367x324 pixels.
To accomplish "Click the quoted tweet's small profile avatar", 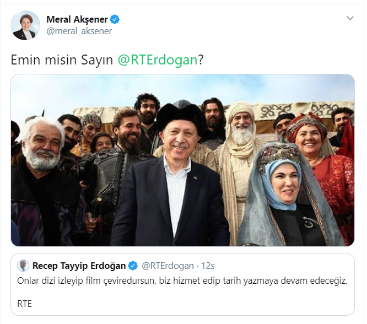I will click(x=23, y=266).
